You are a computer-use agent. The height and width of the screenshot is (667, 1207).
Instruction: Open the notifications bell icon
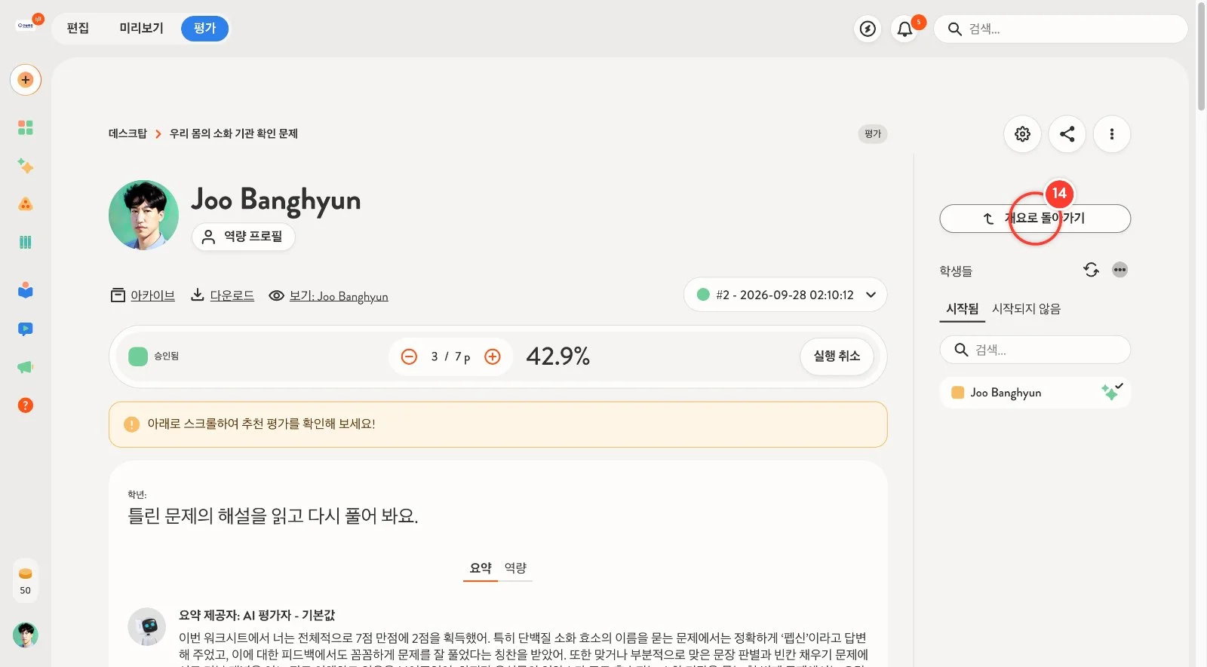click(x=904, y=29)
